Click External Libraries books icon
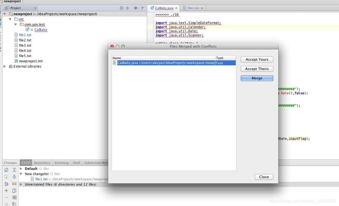The height and width of the screenshot is (206, 339). 11,66
